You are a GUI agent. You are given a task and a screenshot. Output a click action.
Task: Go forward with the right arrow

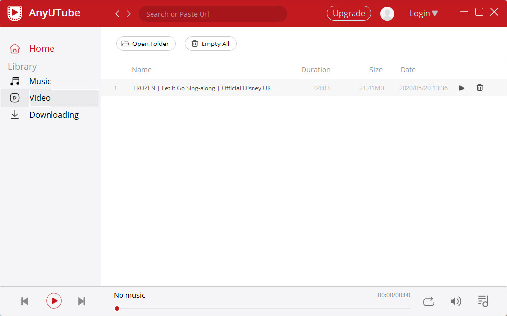(129, 14)
